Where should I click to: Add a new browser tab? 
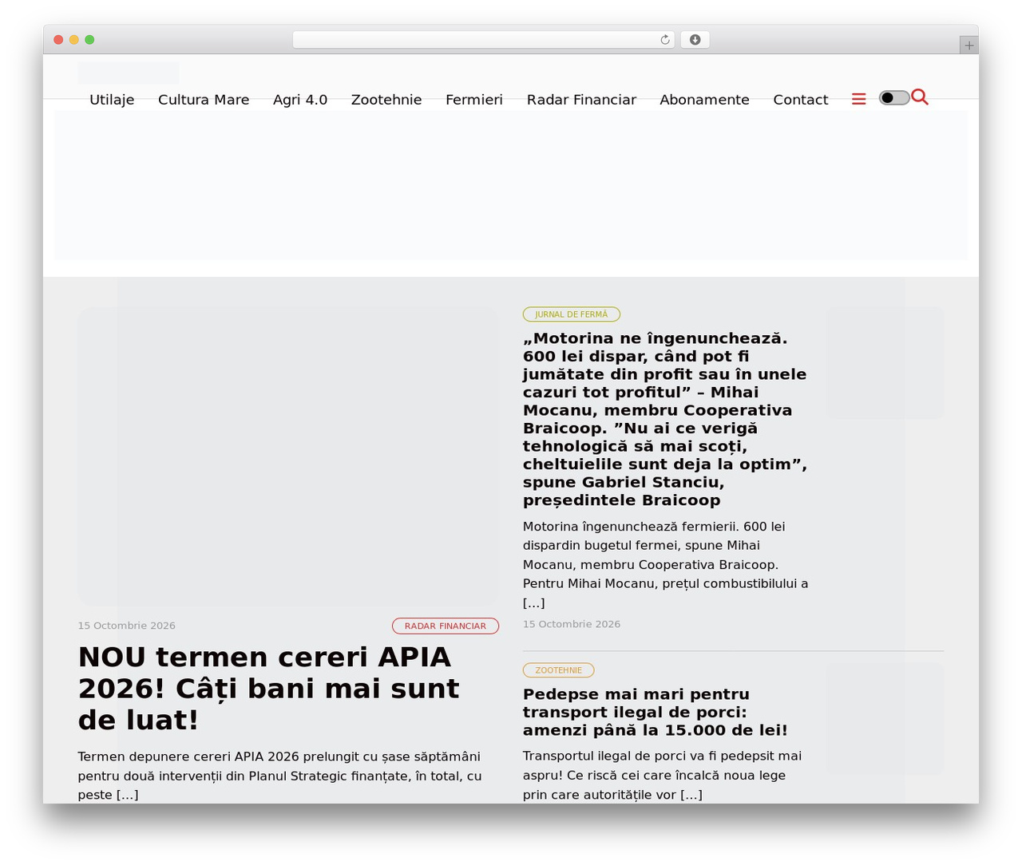click(969, 45)
